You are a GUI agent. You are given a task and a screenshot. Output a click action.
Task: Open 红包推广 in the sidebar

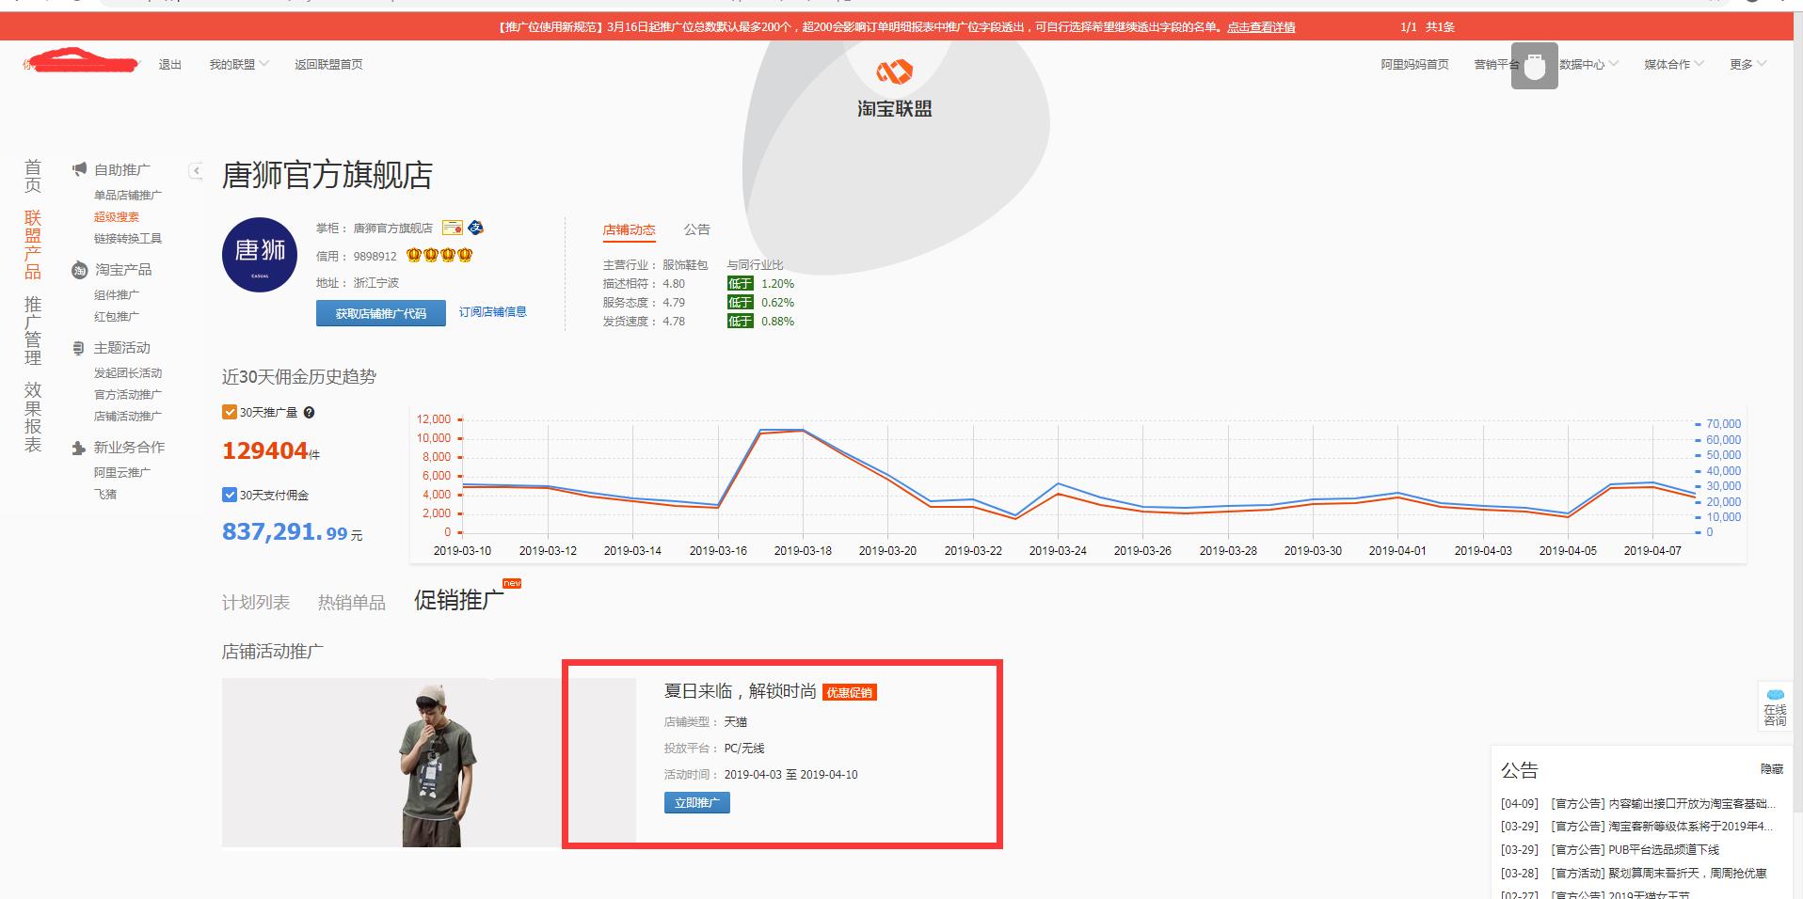(117, 317)
